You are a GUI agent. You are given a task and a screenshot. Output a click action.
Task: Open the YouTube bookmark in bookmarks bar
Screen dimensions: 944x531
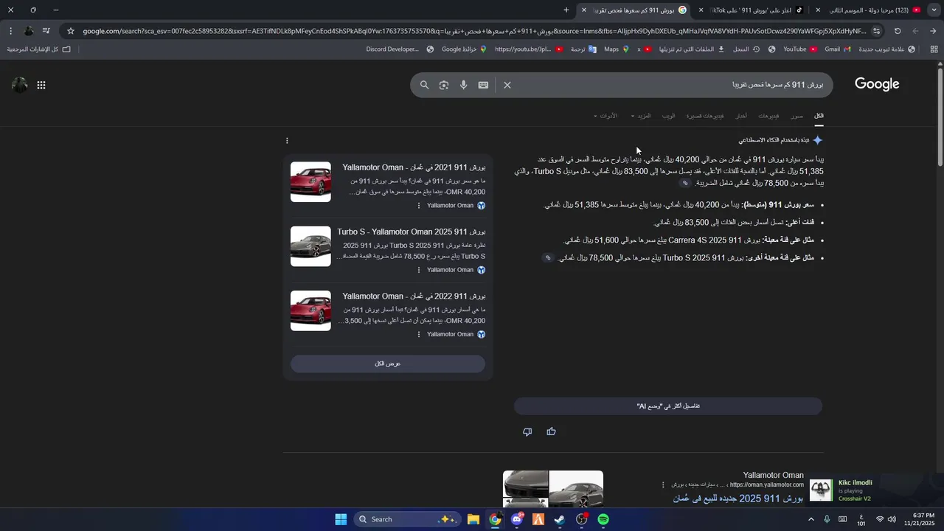pyautogui.click(x=799, y=49)
